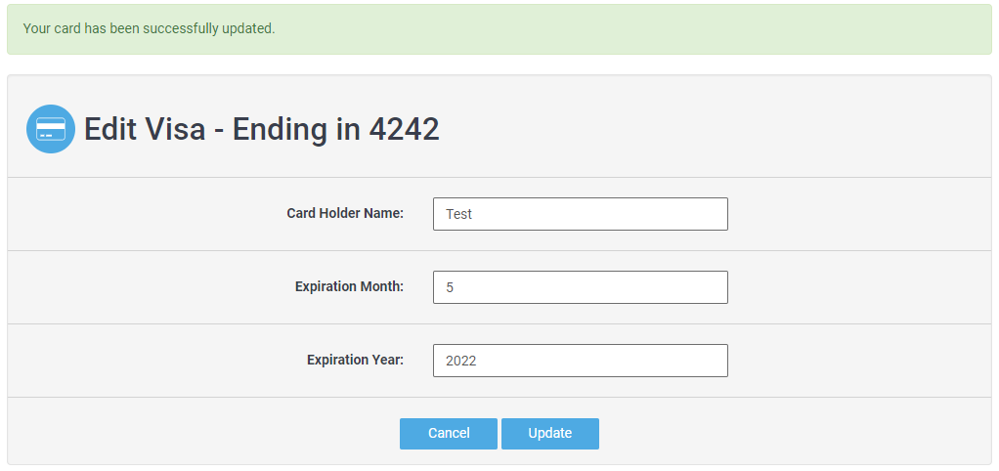
Task: Click the 4242 digits in the heading
Action: [x=404, y=129]
